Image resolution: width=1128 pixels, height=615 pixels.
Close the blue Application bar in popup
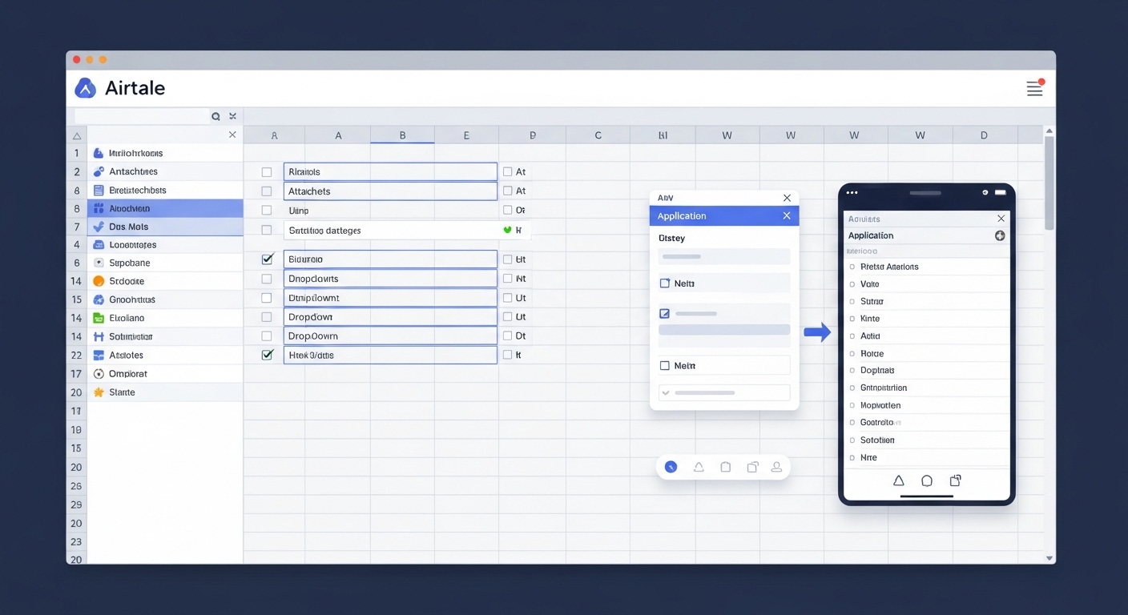coord(787,216)
